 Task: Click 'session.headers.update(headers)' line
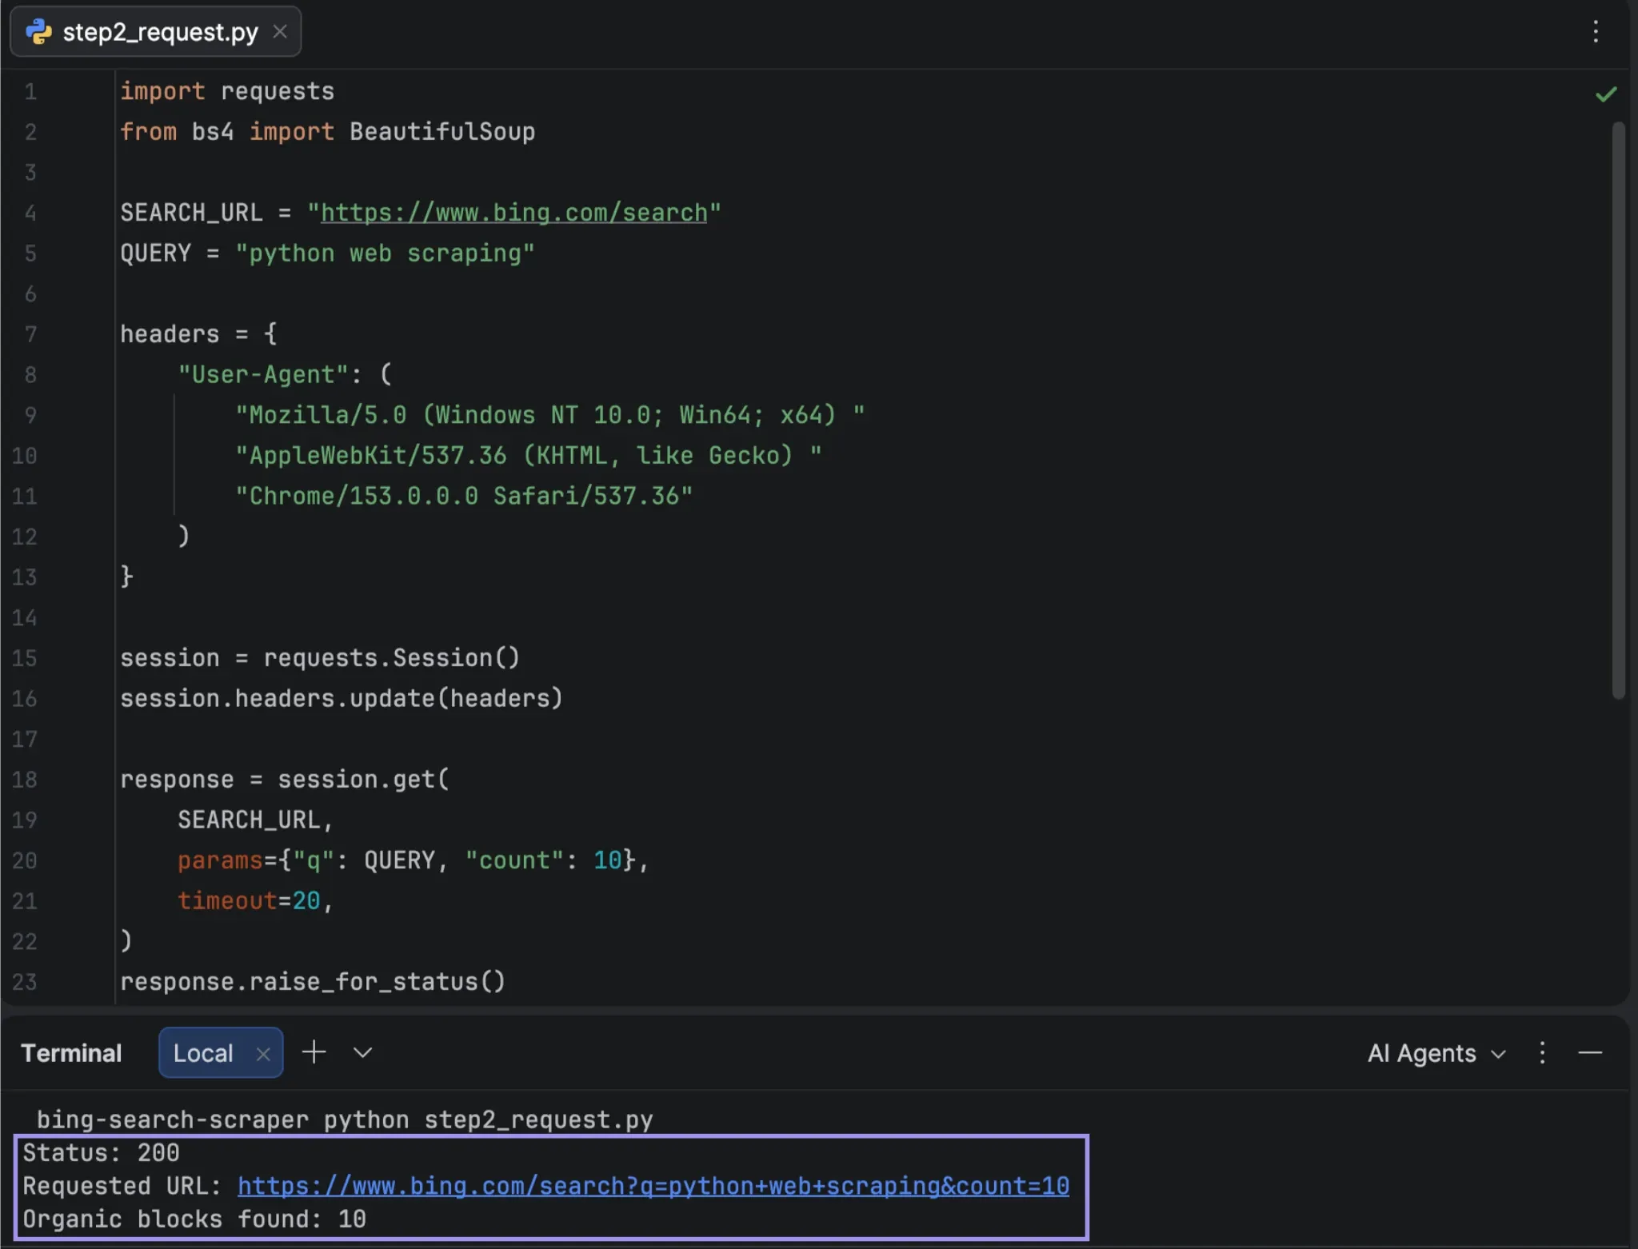[342, 699]
